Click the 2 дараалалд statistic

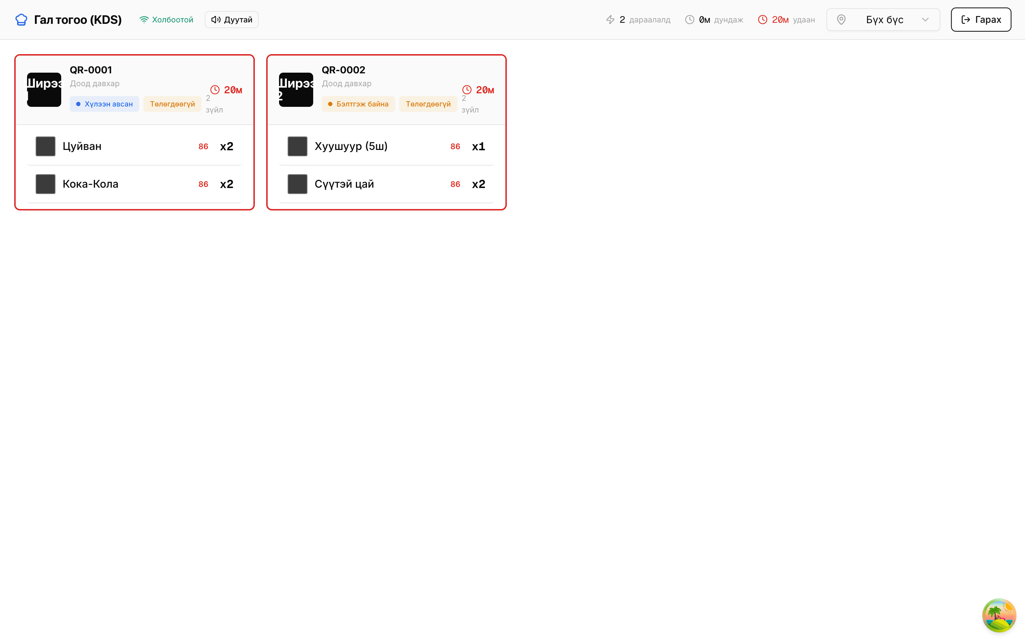coord(638,20)
